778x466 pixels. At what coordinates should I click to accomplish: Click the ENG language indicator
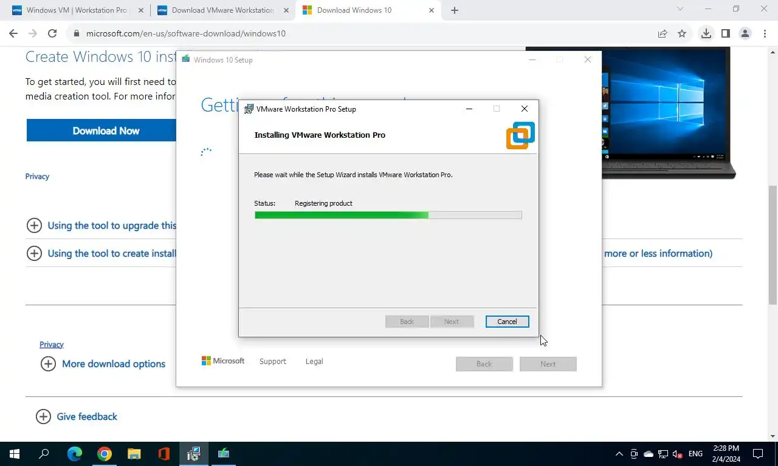coord(696,454)
